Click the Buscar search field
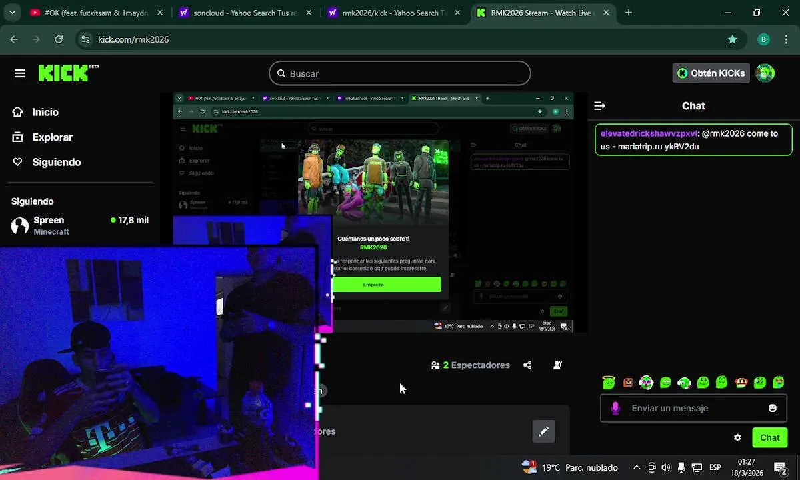800x480 pixels. [400, 73]
